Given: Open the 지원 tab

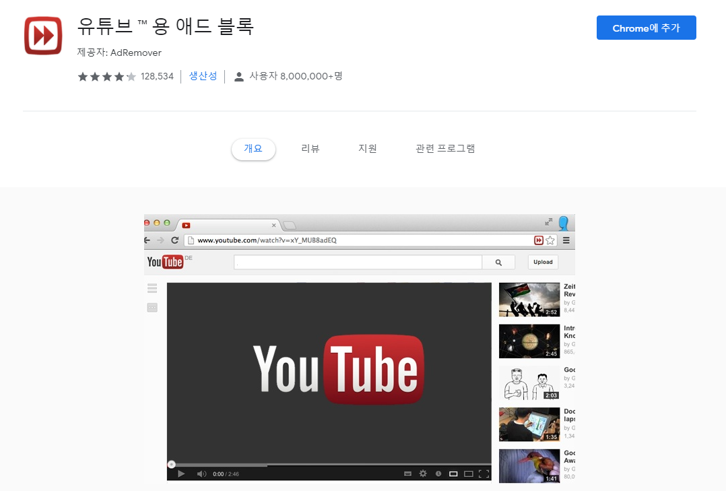Looking at the screenshot, I should [x=367, y=149].
